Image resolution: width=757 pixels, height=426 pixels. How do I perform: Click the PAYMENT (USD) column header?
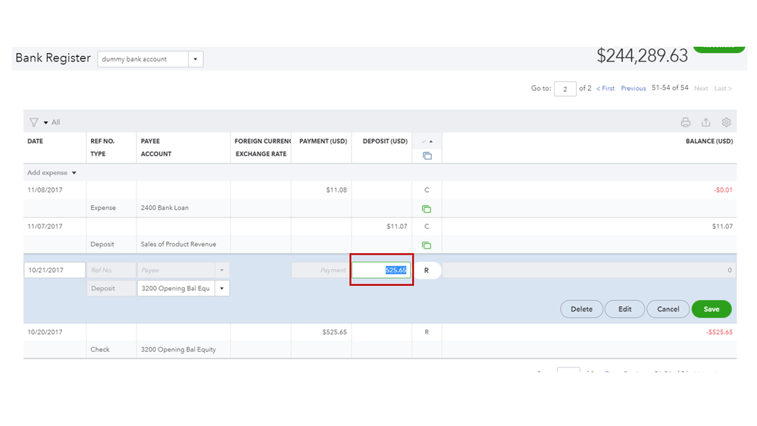click(323, 141)
